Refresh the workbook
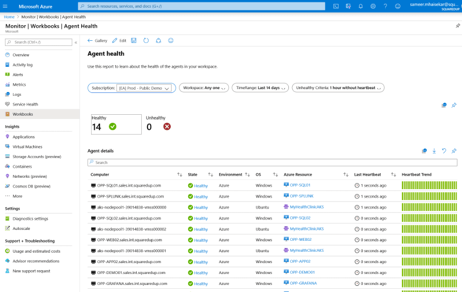The image size is (462, 292). (x=146, y=41)
